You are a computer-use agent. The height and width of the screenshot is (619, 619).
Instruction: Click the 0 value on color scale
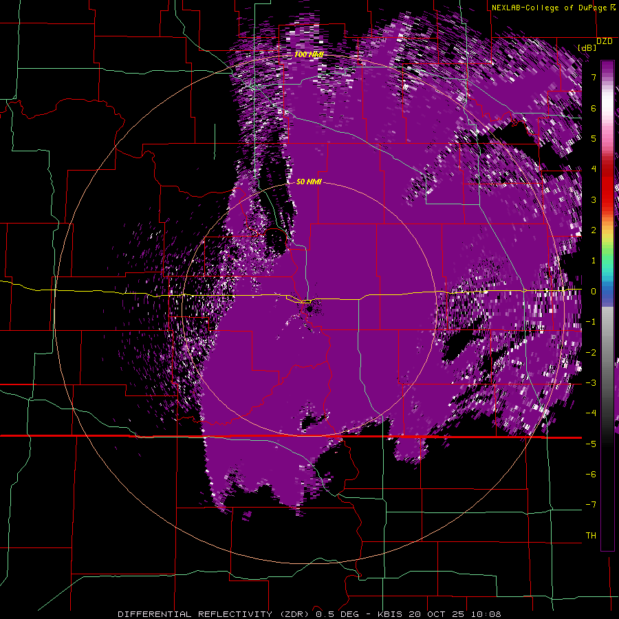[594, 292]
